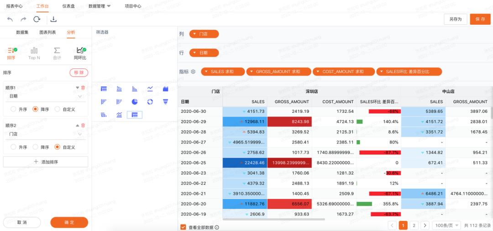
Task: Open the 排序 sort analysis tool
Action: (11, 53)
